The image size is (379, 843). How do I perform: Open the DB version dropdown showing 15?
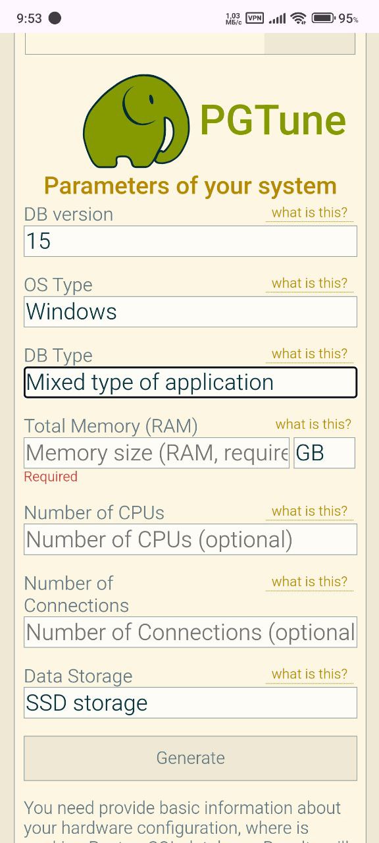click(190, 241)
